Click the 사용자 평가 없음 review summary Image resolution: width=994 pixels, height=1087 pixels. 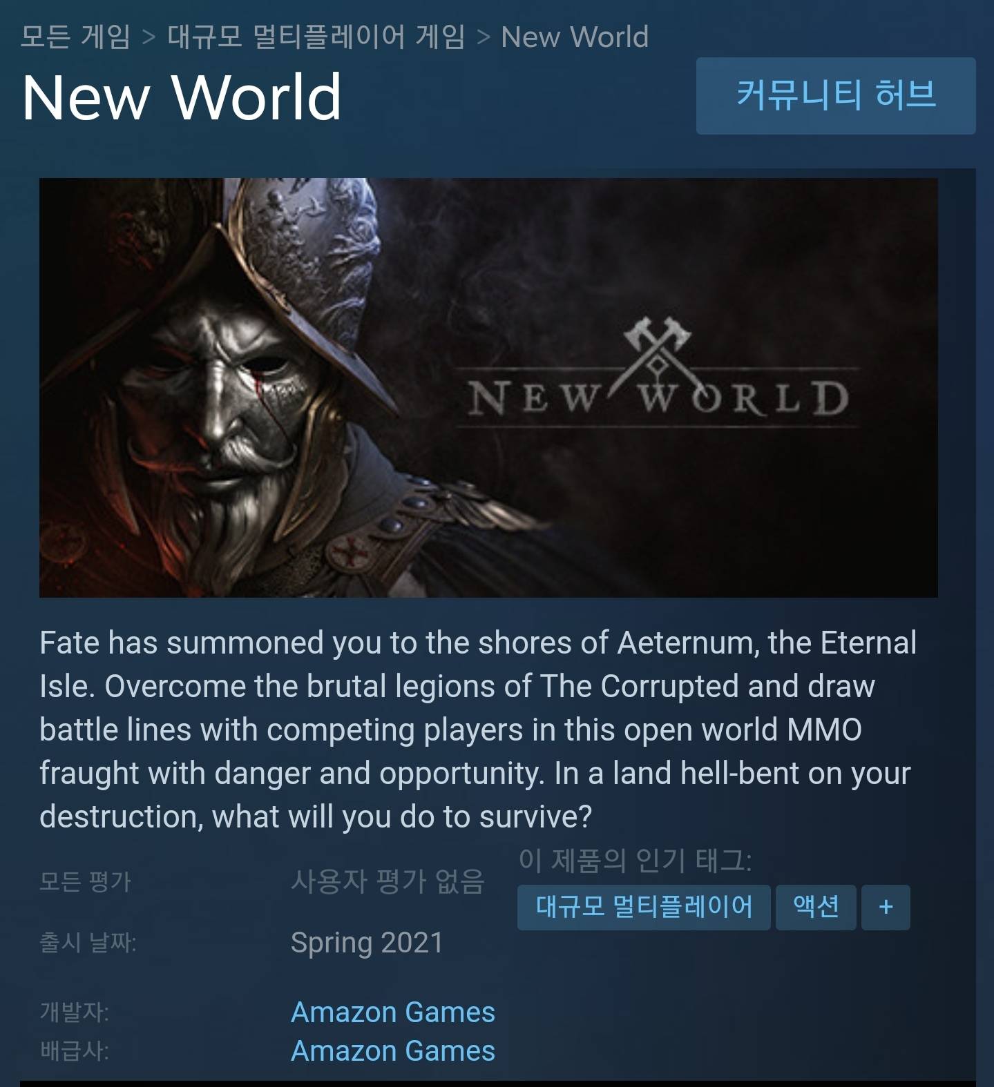tap(388, 881)
